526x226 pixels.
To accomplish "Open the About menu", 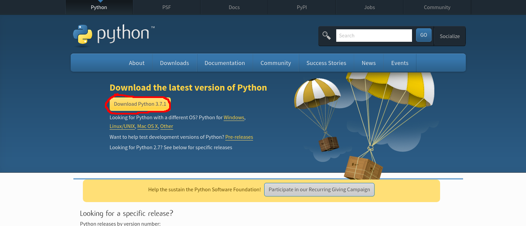I will click(137, 63).
